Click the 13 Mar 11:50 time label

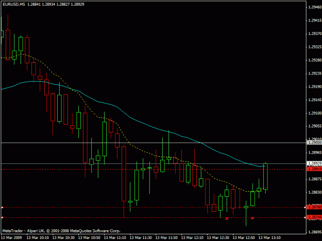(166, 238)
